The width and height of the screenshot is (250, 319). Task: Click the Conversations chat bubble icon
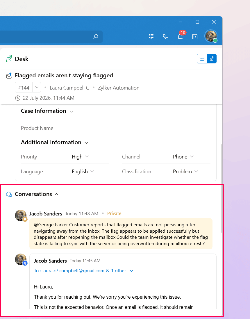[9, 194]
